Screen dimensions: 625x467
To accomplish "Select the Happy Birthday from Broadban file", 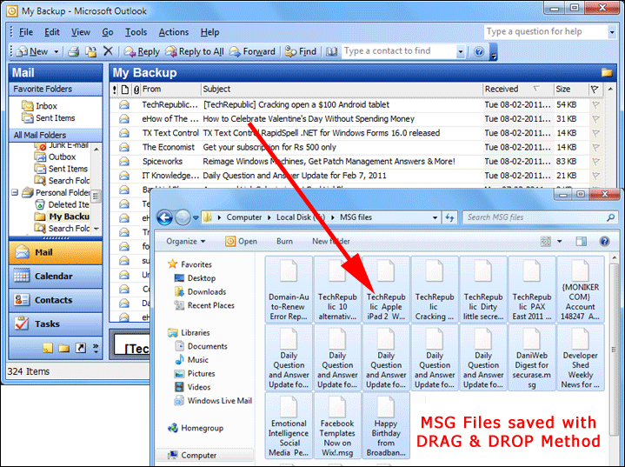I will 386,425.
